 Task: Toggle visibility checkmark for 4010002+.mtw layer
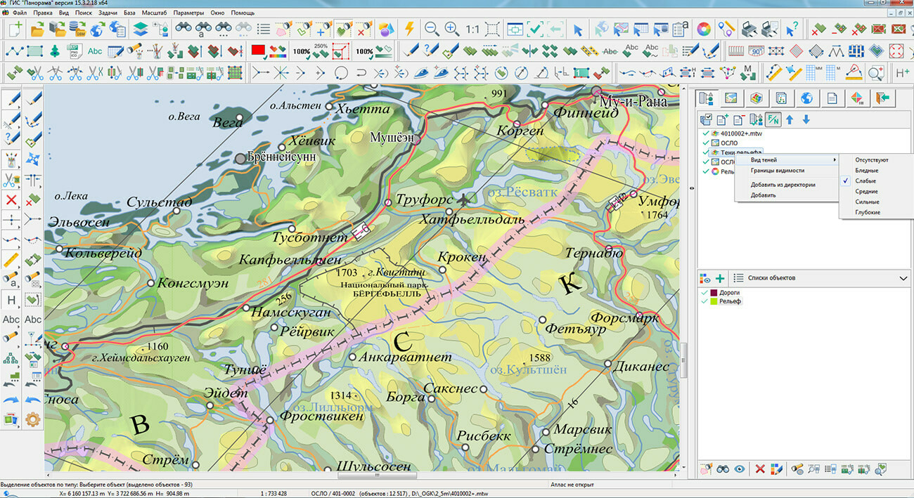tap(705, 133)
